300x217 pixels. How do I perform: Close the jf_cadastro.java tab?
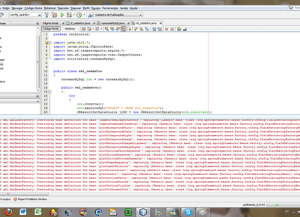click(x=94, y=23)
